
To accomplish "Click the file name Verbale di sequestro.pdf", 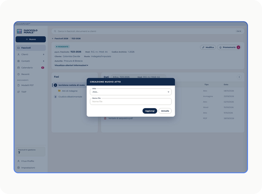I will pos(120,118).
